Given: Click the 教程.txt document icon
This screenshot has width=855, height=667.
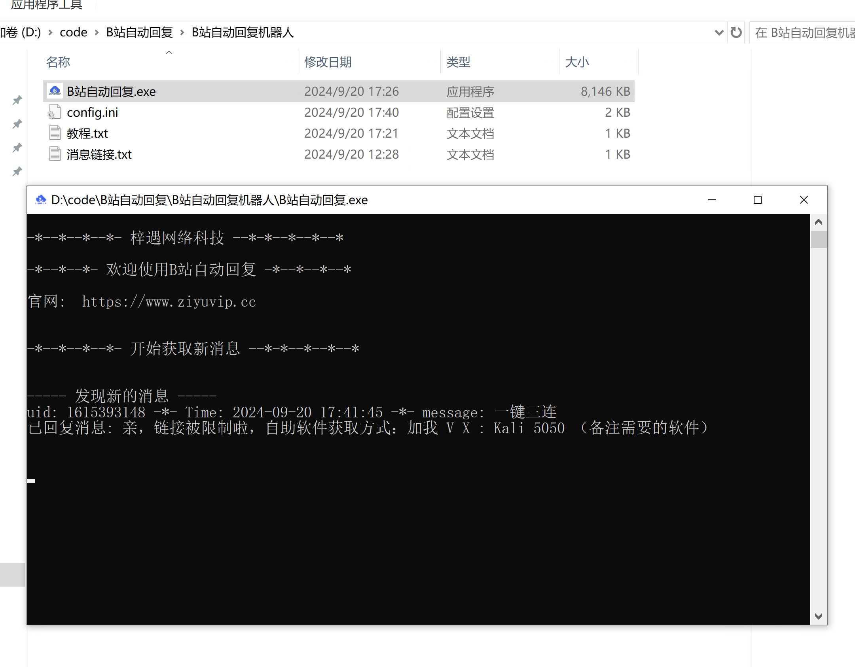Looking at the screenshot, I should (x=55, y=133).
